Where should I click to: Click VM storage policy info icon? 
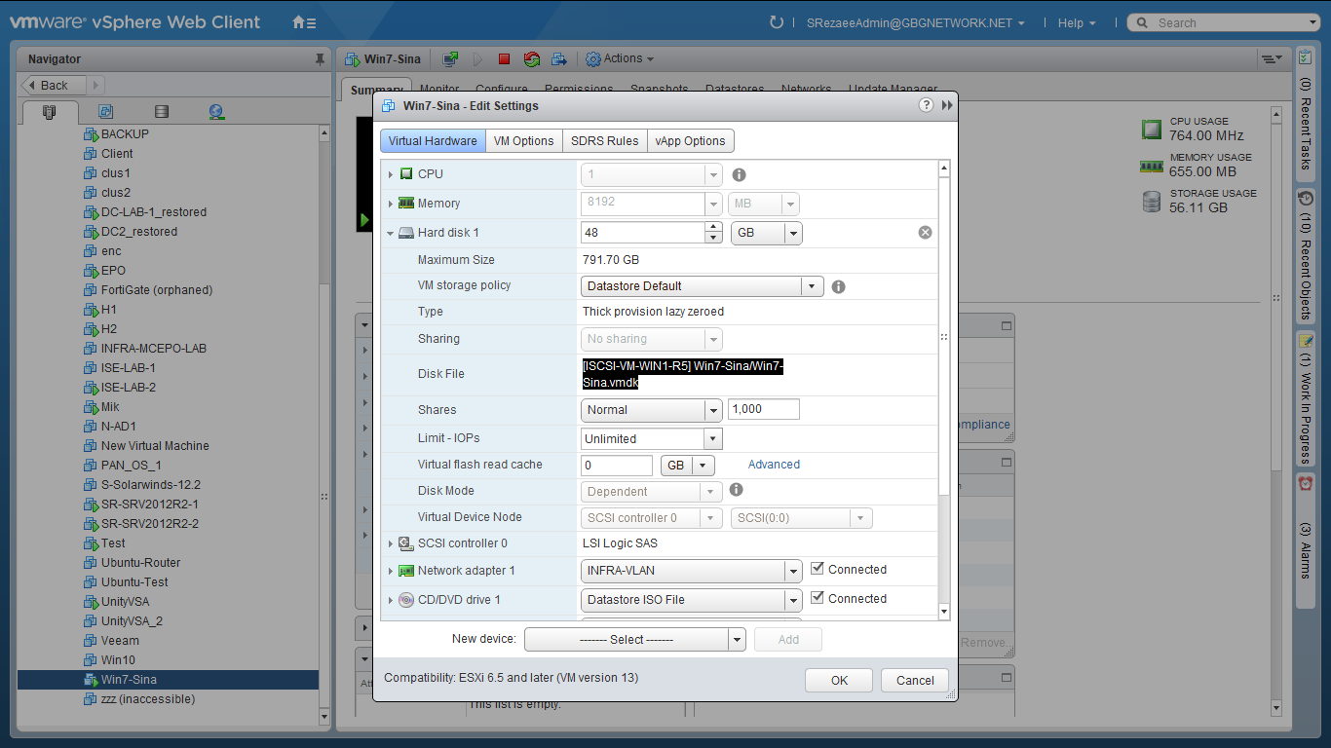click(838, 287)
